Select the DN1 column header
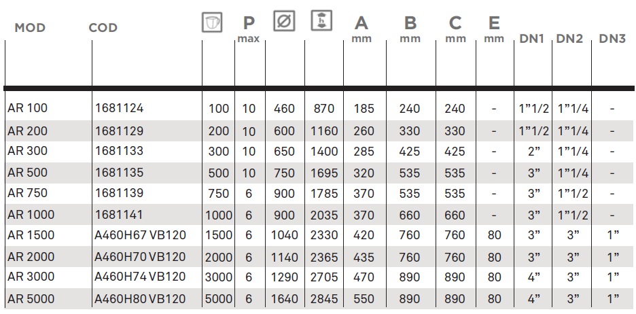The image size is (636, 314). tap(531, 39)
